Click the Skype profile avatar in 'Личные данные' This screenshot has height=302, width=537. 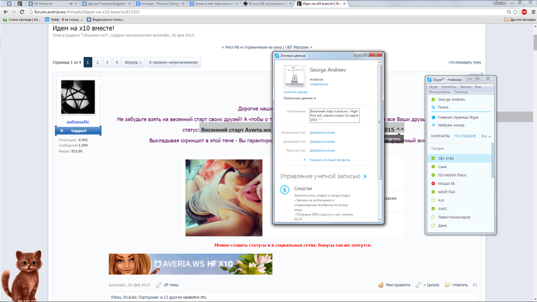coord(294,76)
